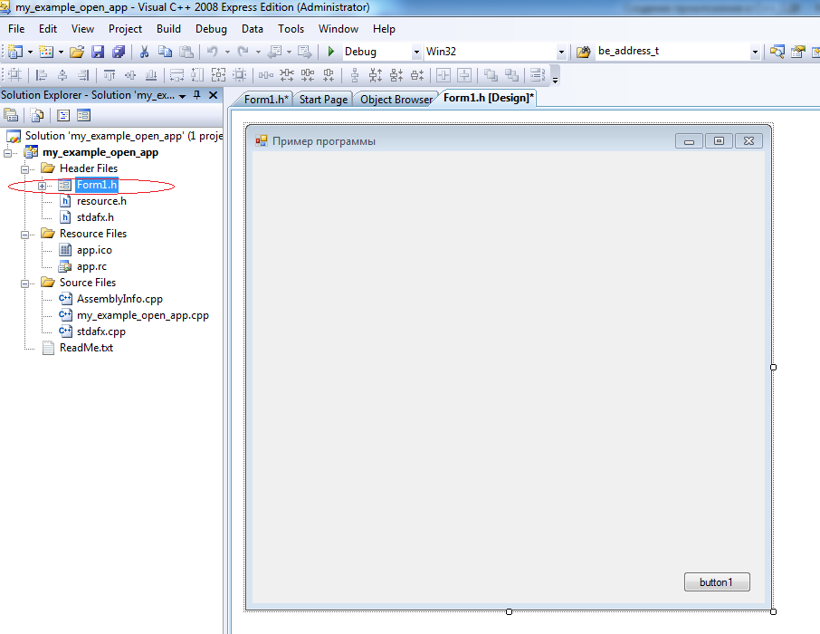Select button1 on the form designer
820x634 pixels.
pyautogui.click(x=717, y=582)
